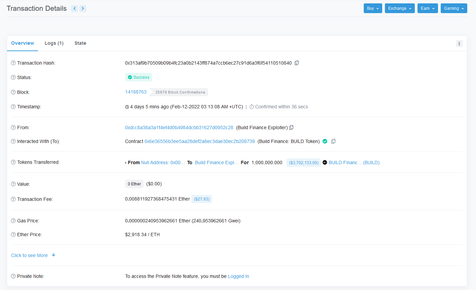Click the (Build Finance Exploiter) label
This screenshot has width=476, height=290.
coord(262,128)
